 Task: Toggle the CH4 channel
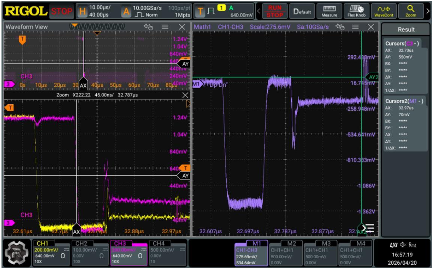click(x=167, y=253)
